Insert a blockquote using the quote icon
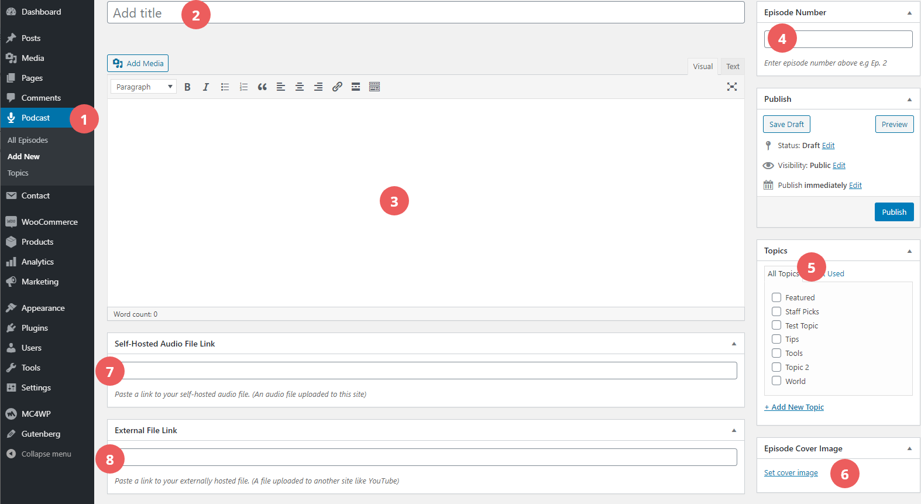 tap(262, 87)
